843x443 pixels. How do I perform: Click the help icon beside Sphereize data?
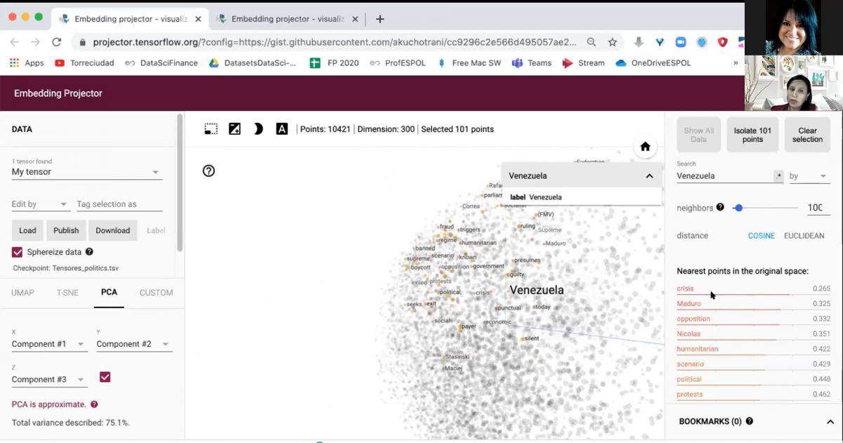click(x=89, y=252)
